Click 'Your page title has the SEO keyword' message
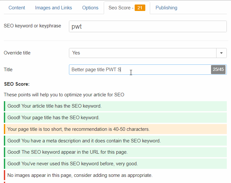 pos(115,118)
